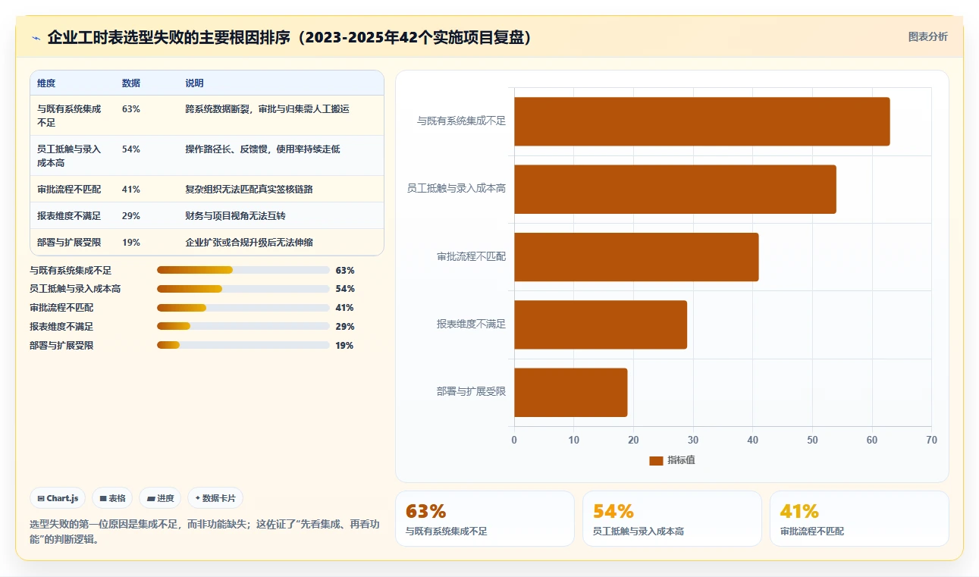Image resolution: width=979 pixels, height=577 pixels.
Task: Click the 跨系统数据断裂 description cell
Action: point(268,109)
